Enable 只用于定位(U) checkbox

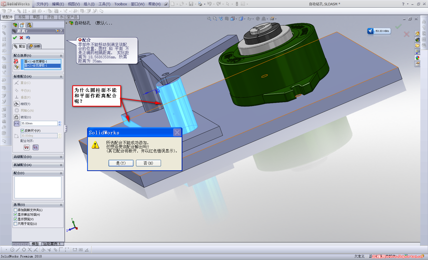pyautogui.click(x=15, y=224)
